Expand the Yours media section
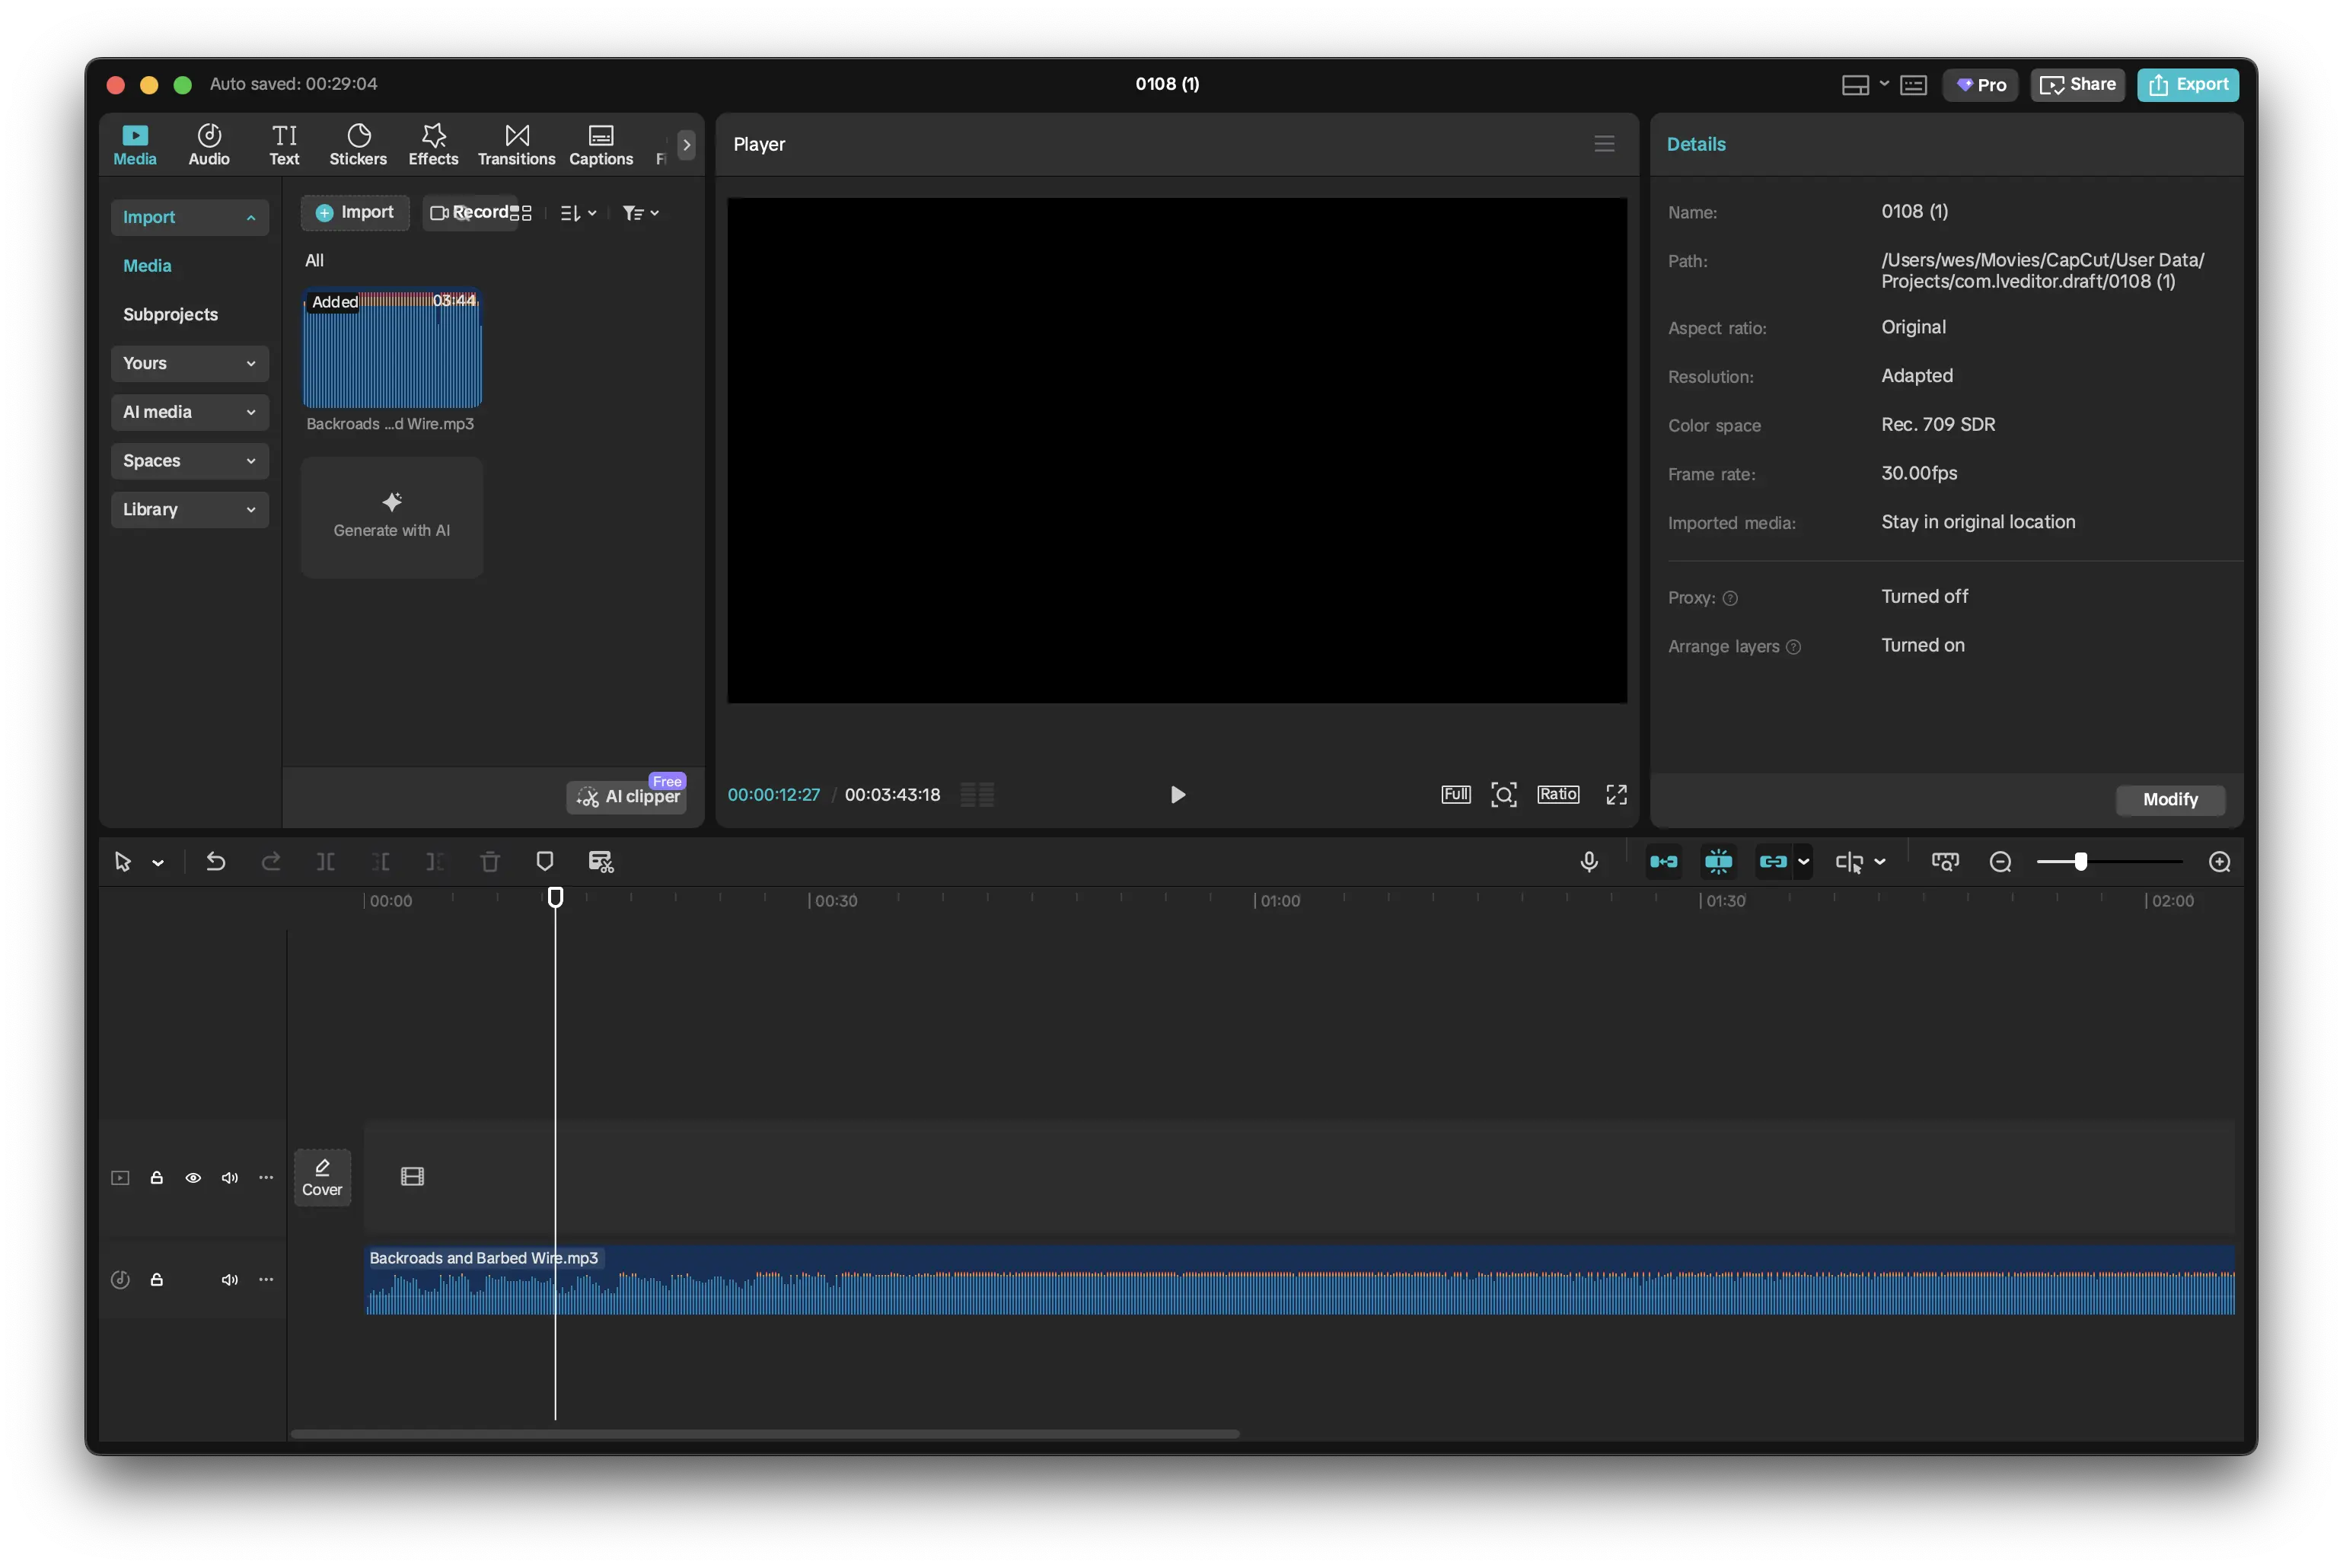2343x1568 pixels. click(x=190, y=363)
